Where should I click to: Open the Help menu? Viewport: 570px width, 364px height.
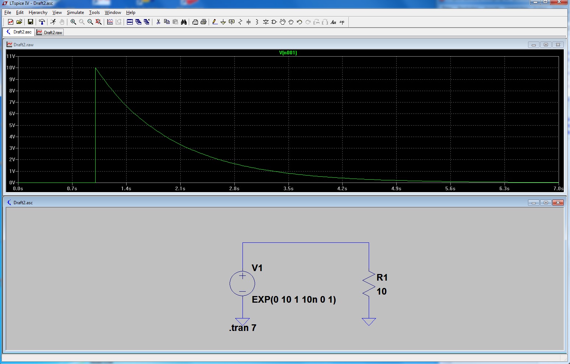[131, 12]
